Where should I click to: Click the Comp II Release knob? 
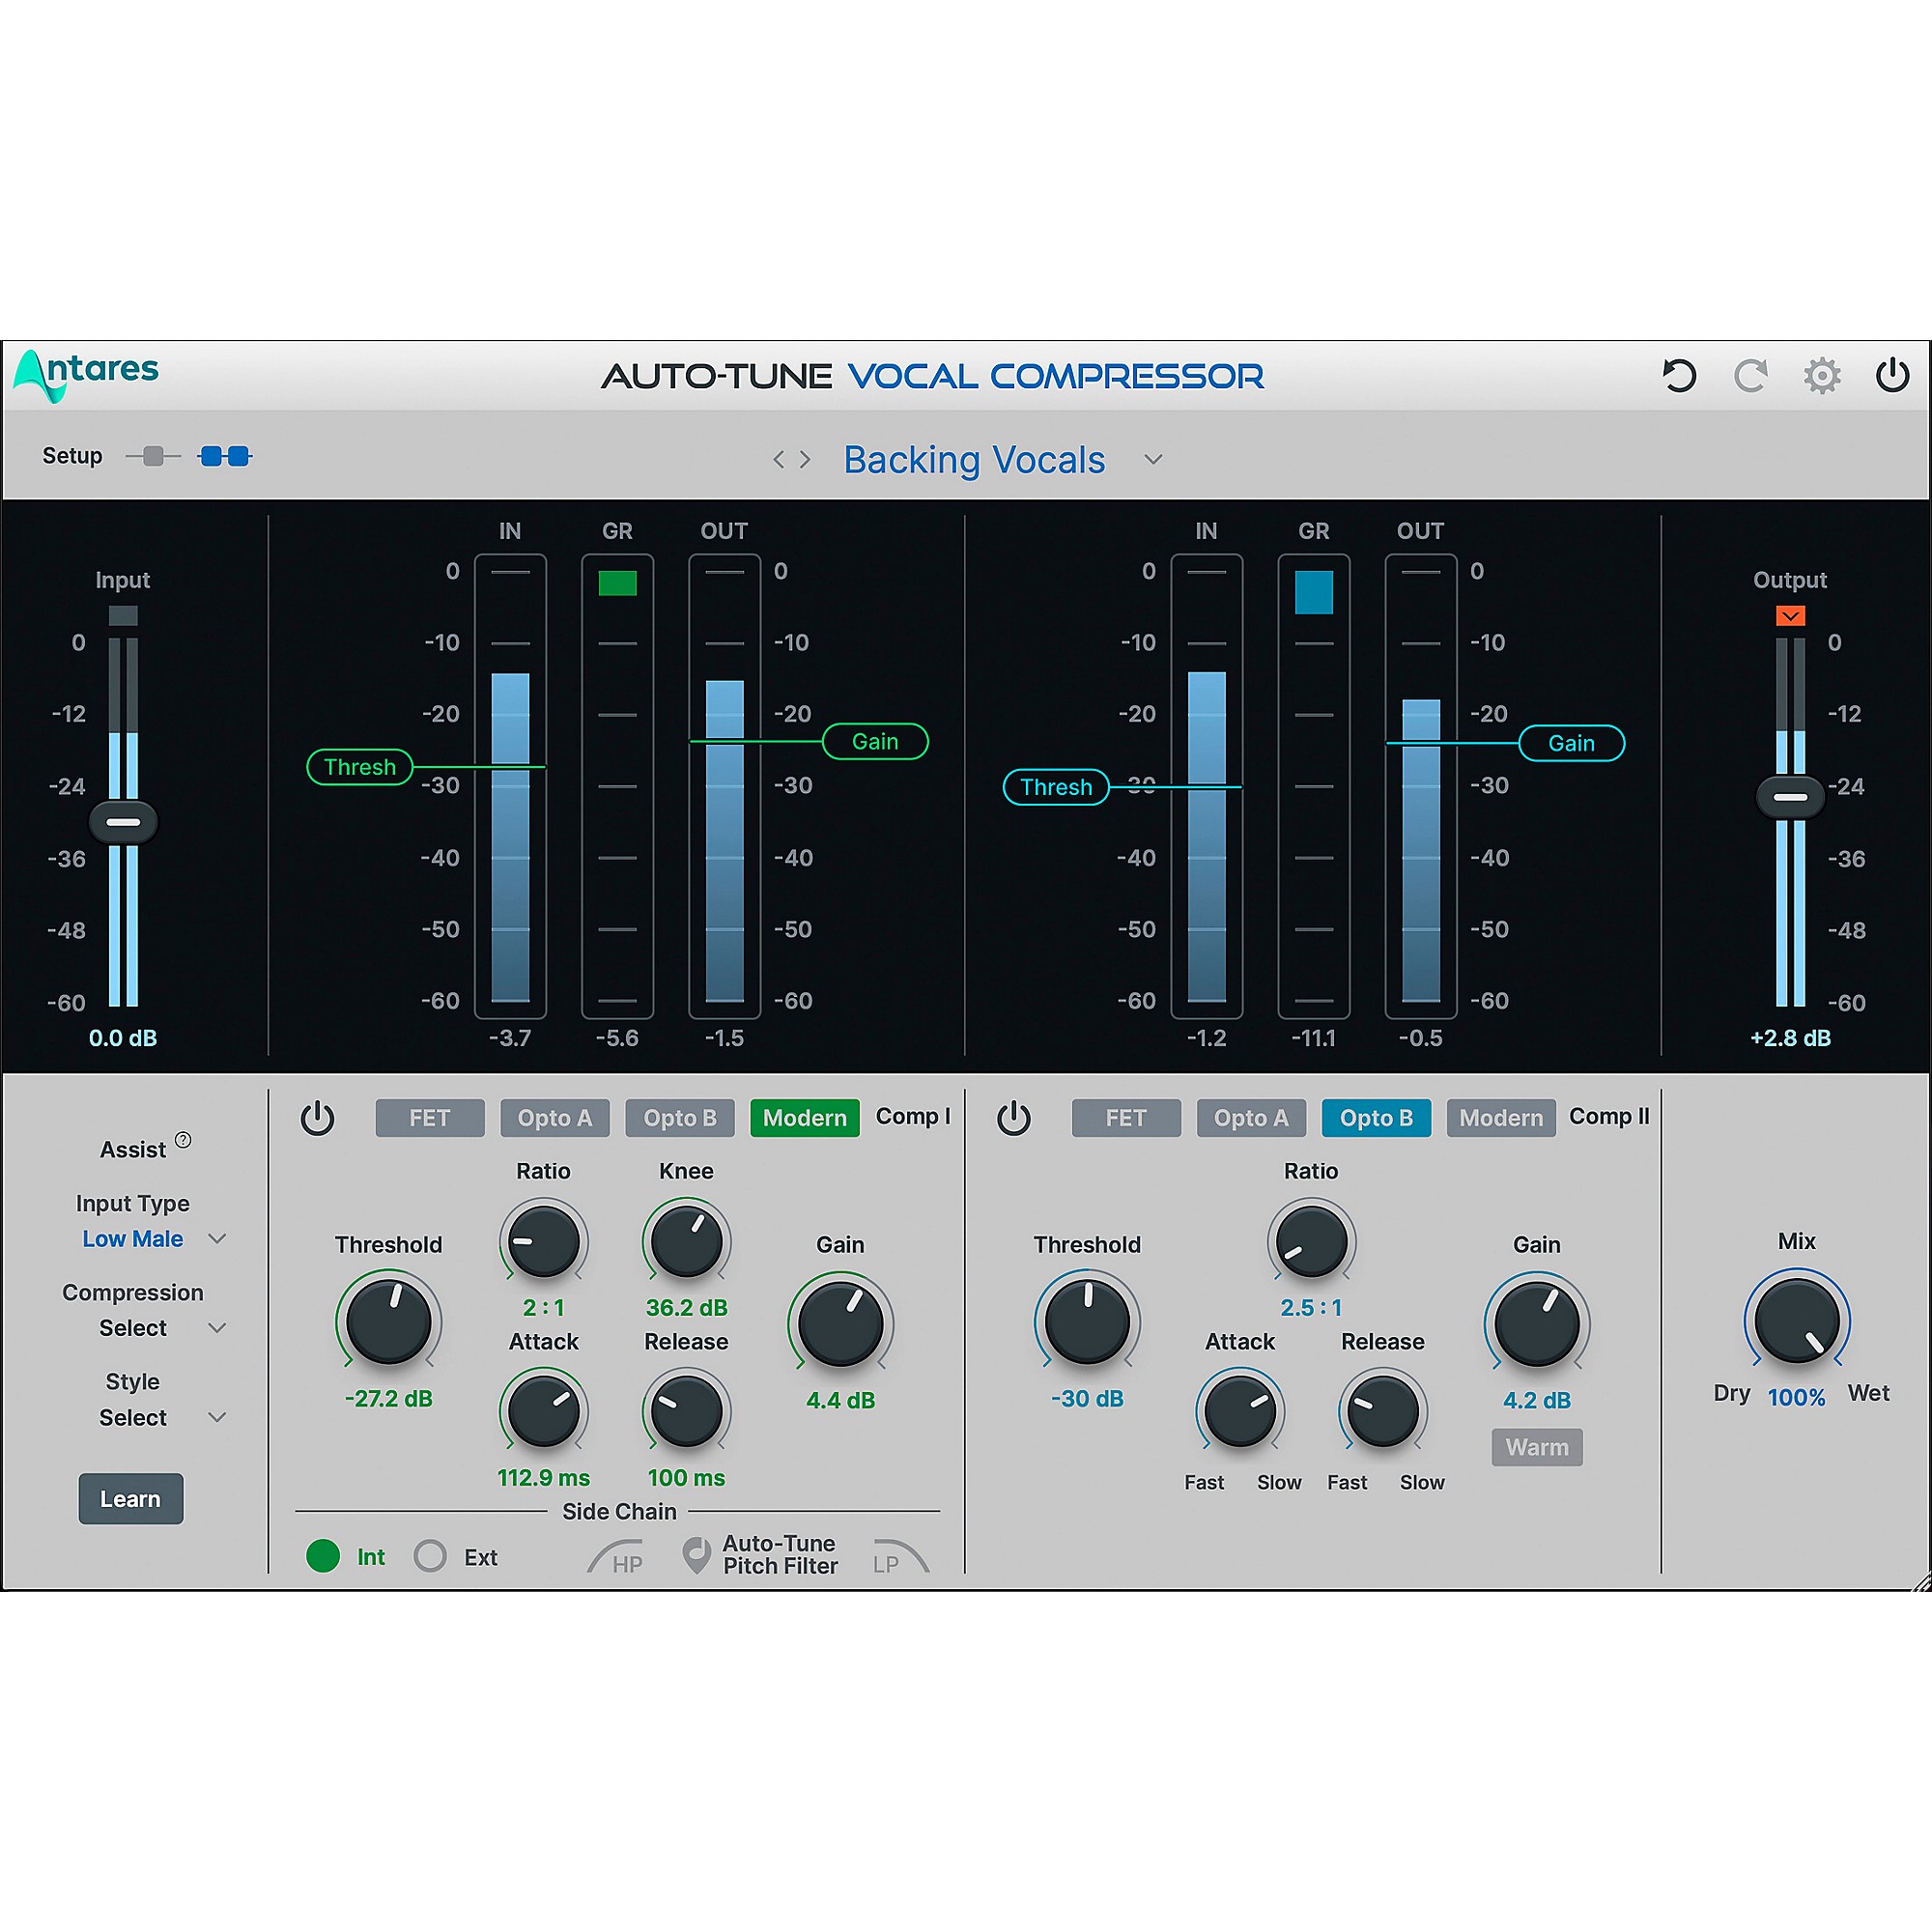pos(1383,1411)
